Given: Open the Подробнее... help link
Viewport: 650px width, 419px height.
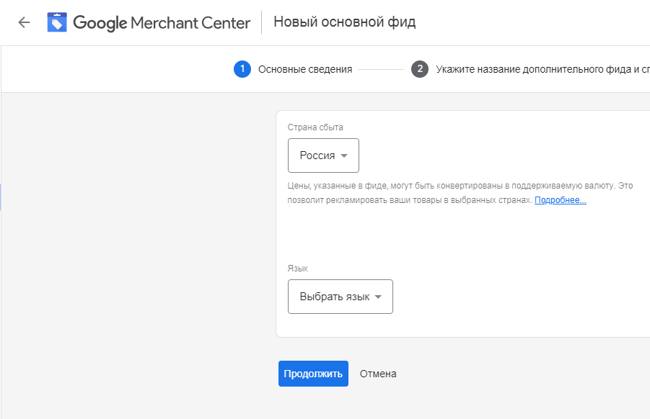Looking at the screenshot, I should coord(560,200).
